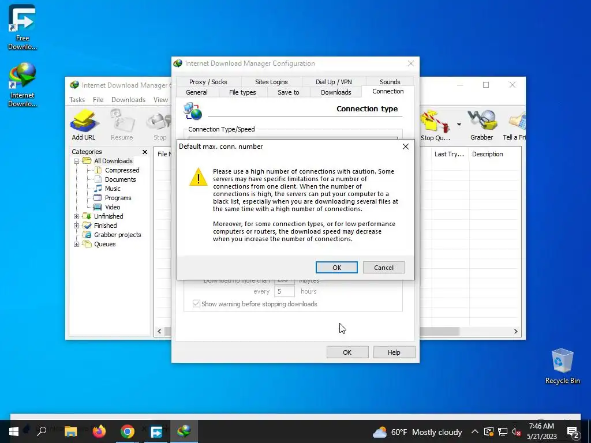
Task: Click the Music category note icon
Action: tap(98, 189)
